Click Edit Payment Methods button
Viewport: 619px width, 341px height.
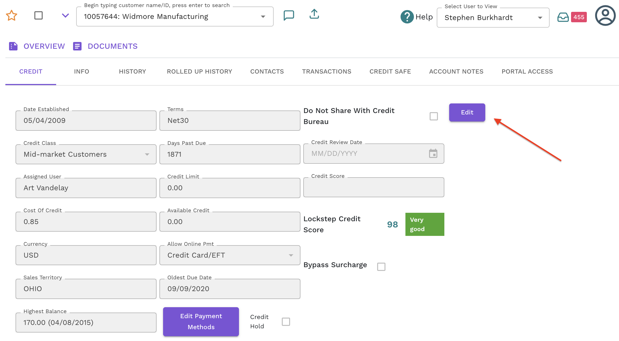[201, 322]
